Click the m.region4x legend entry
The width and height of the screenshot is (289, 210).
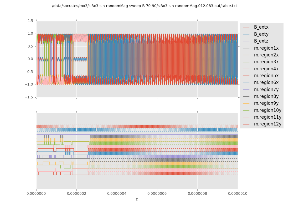point(266,69)
